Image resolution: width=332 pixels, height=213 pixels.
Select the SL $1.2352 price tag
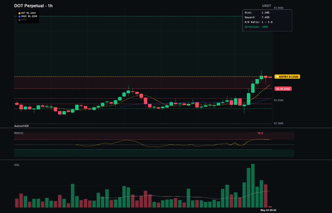[x=283, y=89]
